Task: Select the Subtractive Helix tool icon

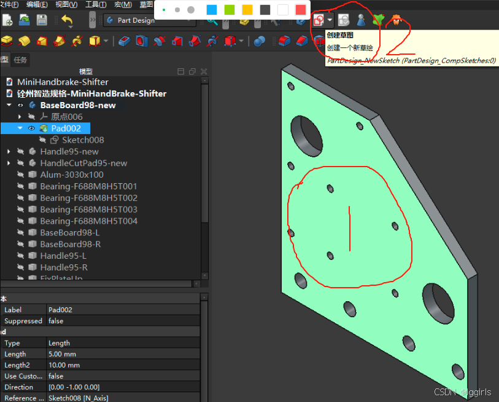Action: pos(212,41)
